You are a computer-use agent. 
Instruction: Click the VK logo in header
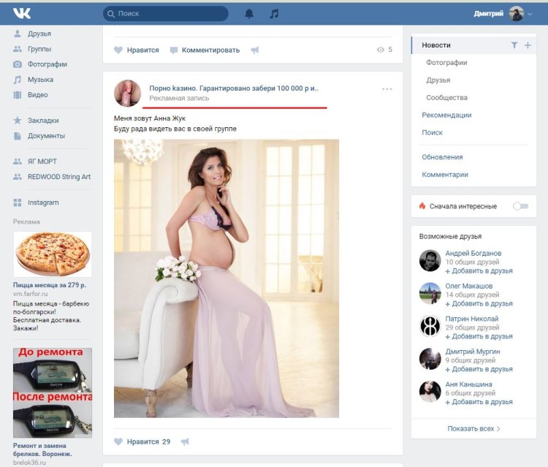(x=21, y=13)
